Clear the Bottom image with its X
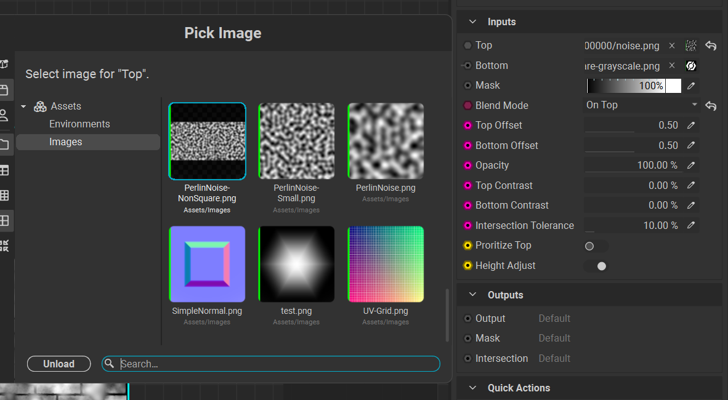 click(672, 65)
